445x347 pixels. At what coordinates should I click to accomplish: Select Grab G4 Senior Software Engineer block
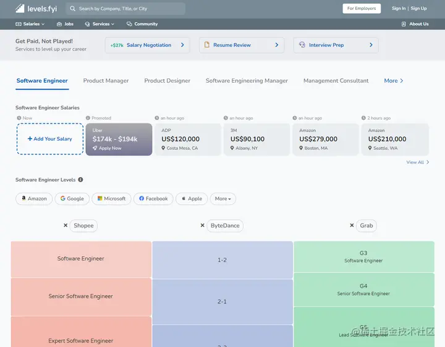click(364, 290)
